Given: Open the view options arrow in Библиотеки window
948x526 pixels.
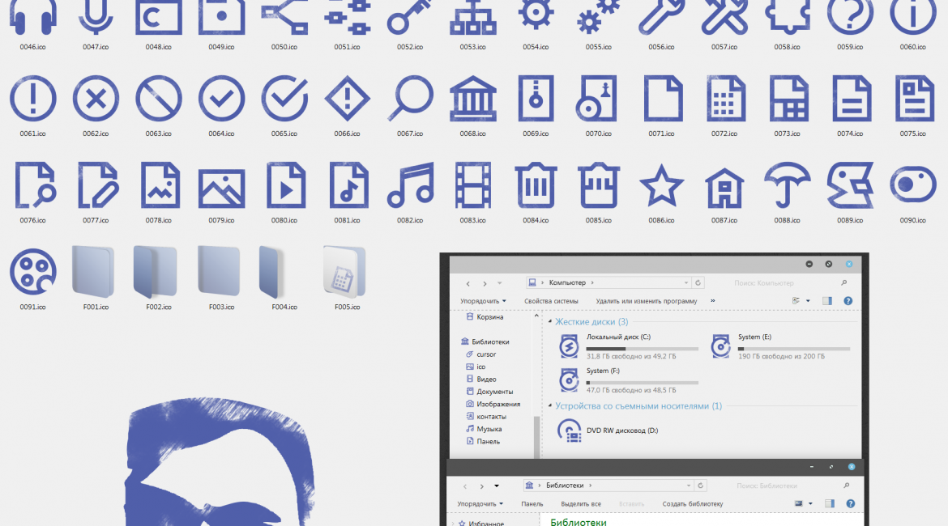Looking at the screenshot, I should 810,503.
